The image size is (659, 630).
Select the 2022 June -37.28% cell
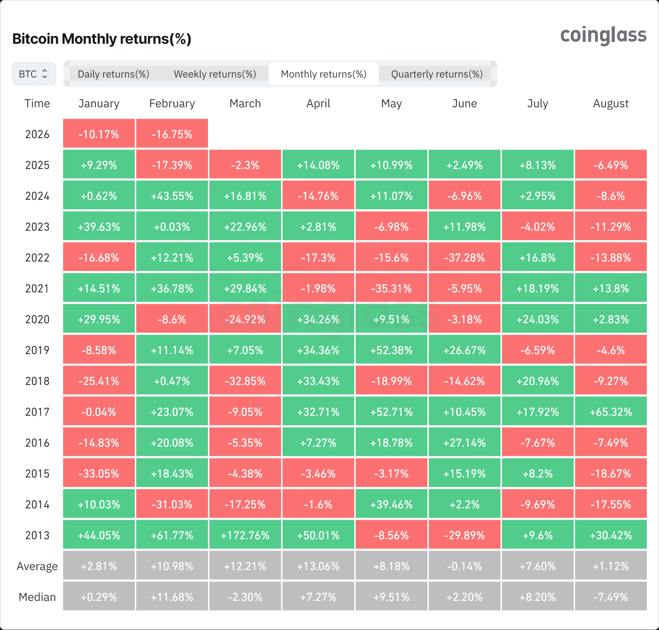coord(464,258)
